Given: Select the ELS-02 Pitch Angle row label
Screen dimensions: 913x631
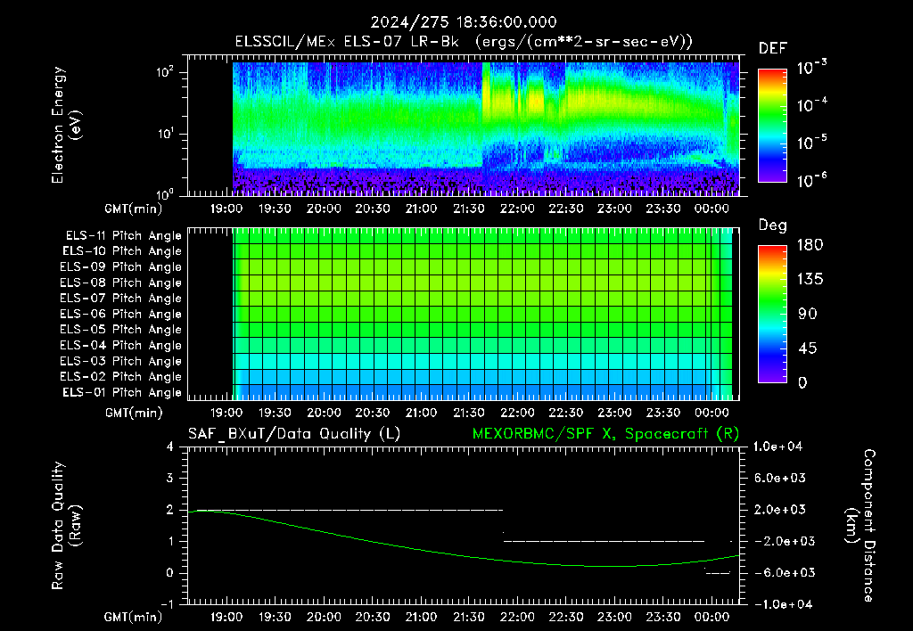Looking at the screenshot, I should coord(120,377).
